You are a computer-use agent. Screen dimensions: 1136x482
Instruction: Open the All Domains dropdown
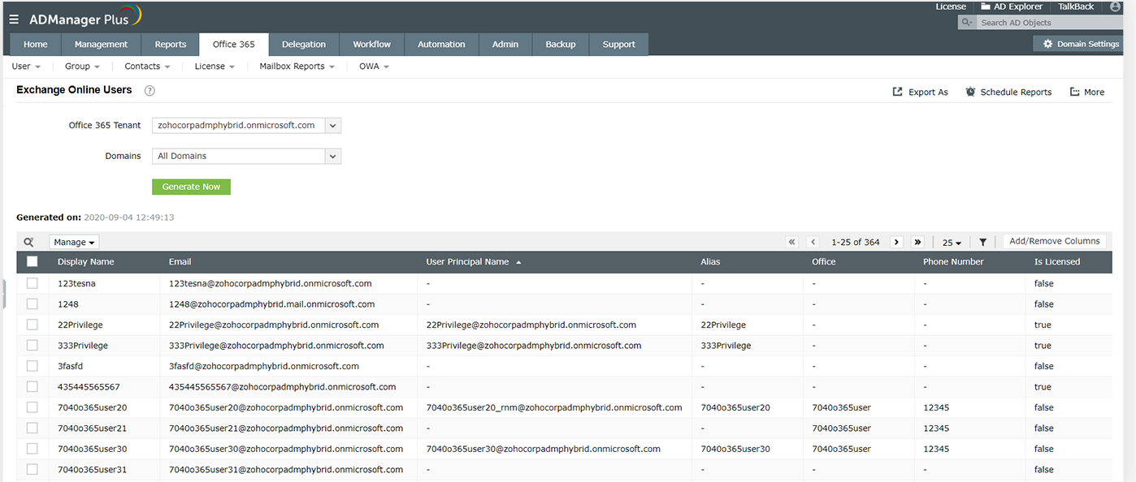[333, 156]
